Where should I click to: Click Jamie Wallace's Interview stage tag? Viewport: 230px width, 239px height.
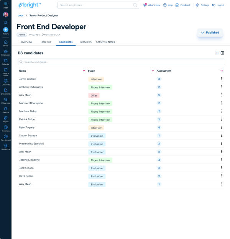click(x=96, y=79)
